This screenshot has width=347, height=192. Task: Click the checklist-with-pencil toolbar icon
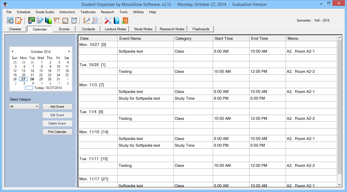40,20
